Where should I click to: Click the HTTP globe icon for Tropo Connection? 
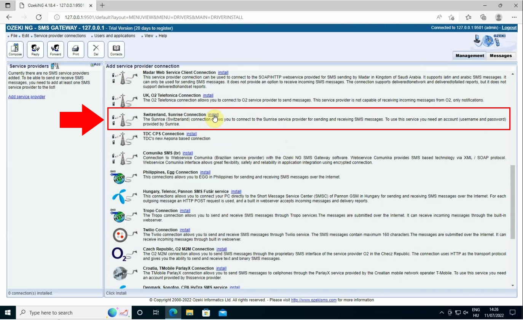point(124,215)
